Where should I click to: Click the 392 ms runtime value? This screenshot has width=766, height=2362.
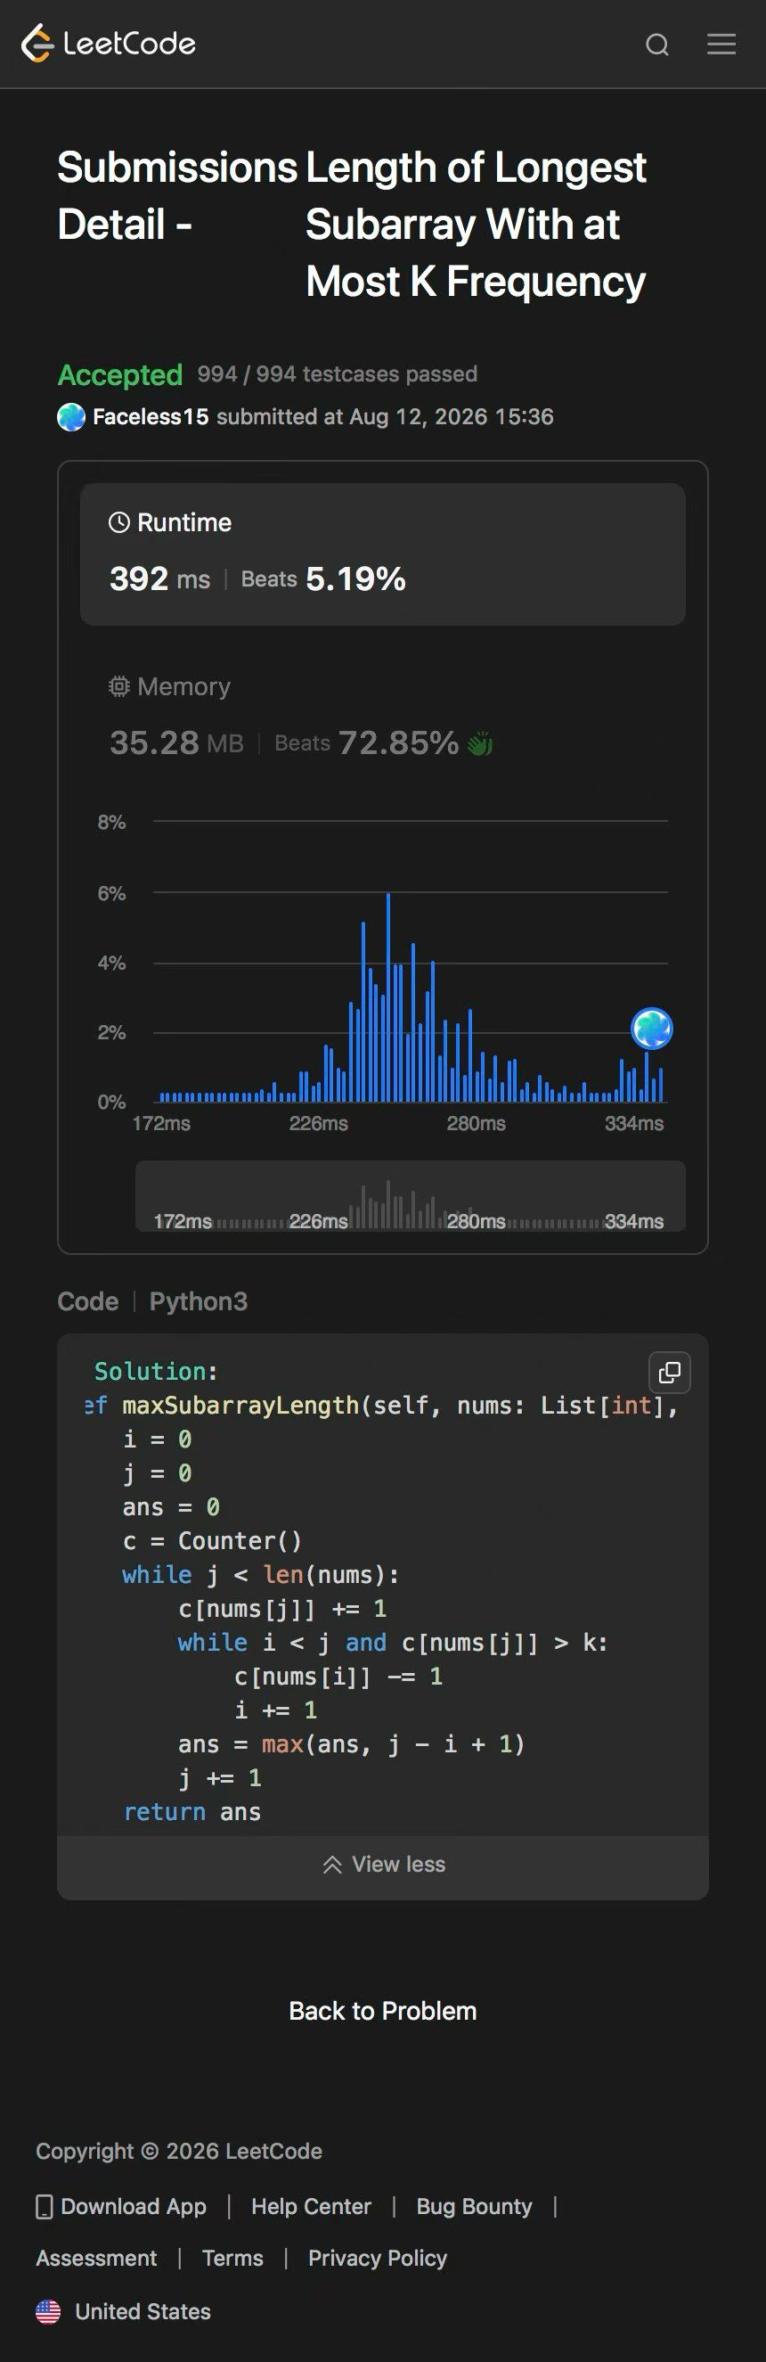click(x=159, y=578)
